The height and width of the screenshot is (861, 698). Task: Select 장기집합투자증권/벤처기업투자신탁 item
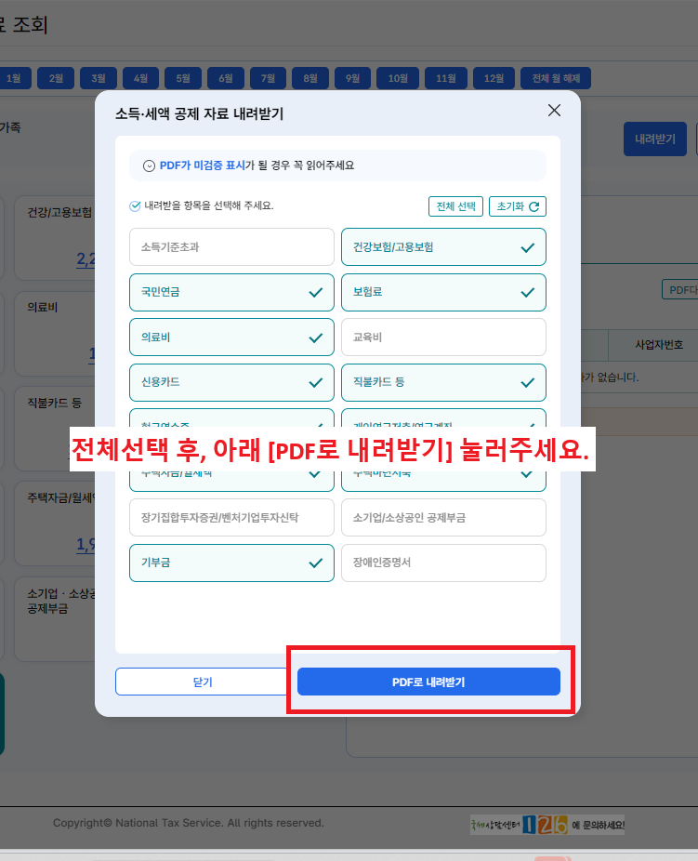pyautogui.click(x=231, y=517)
